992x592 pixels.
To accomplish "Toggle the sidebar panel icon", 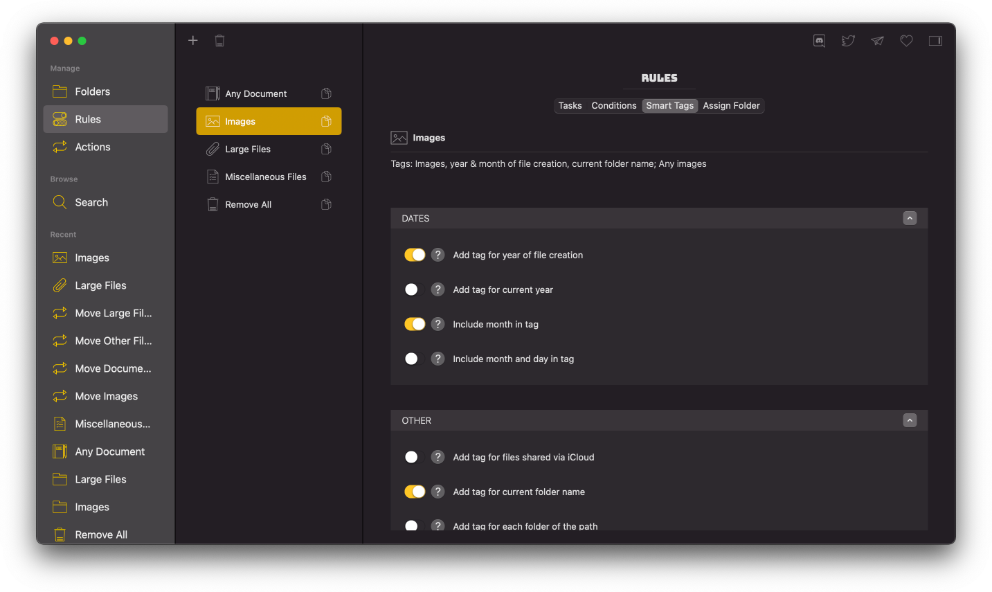I will pos(935,40).
